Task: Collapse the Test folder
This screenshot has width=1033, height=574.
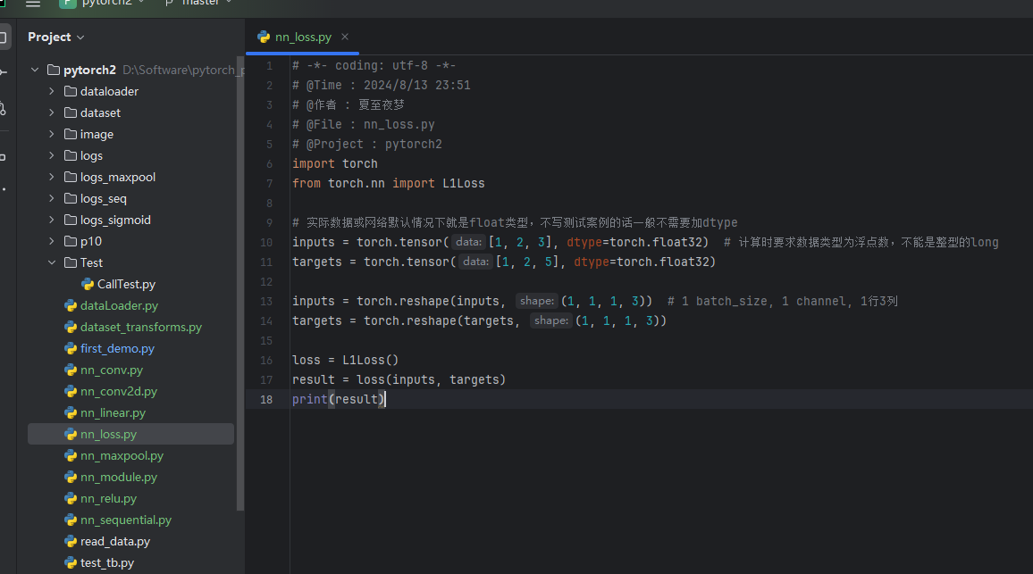Action: pos(52,262)
